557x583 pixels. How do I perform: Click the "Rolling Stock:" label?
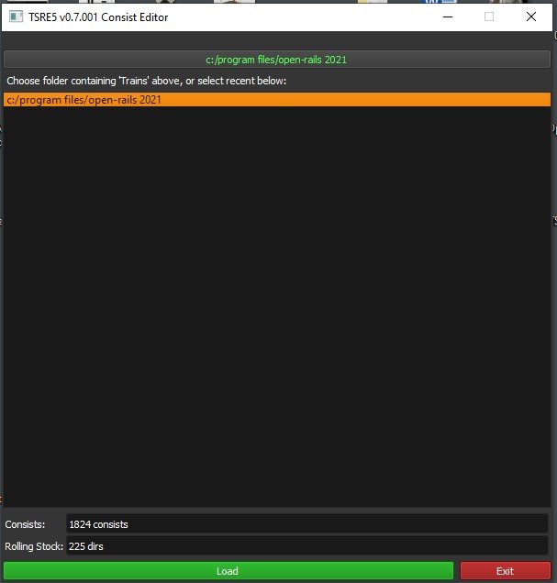34,546
